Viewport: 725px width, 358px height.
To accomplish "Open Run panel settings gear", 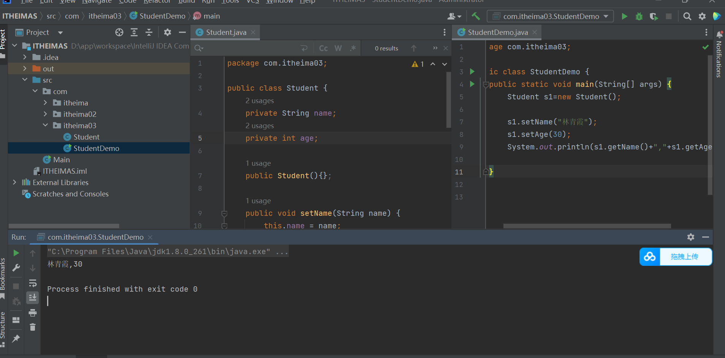I will tap(691, 237).
